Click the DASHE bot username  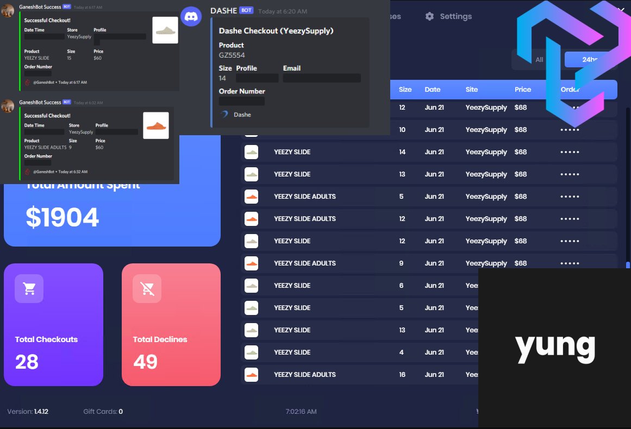223,11
